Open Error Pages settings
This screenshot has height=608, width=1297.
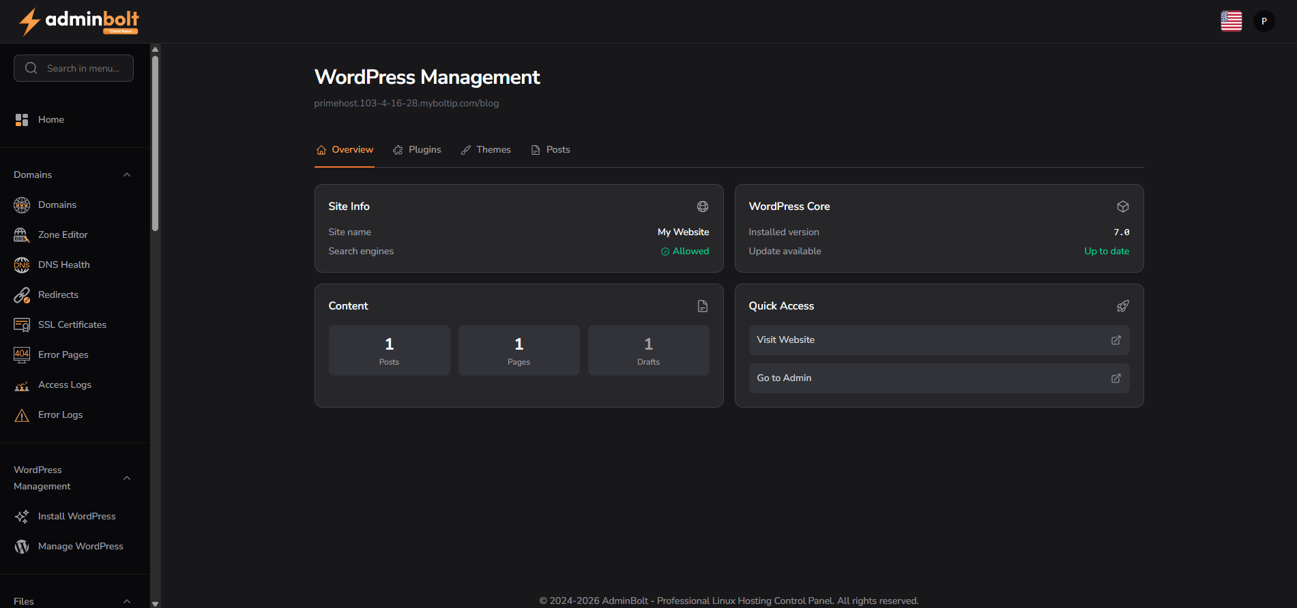point(74,355)
